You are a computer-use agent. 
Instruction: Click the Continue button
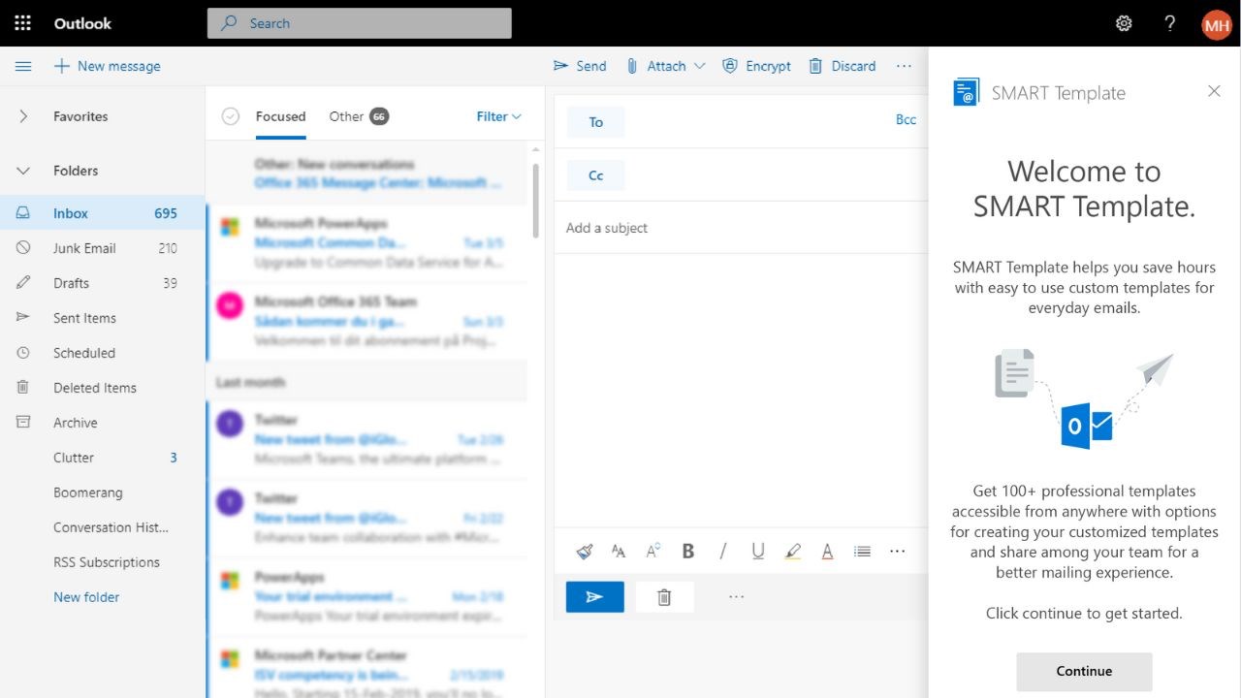point(1084,671)
